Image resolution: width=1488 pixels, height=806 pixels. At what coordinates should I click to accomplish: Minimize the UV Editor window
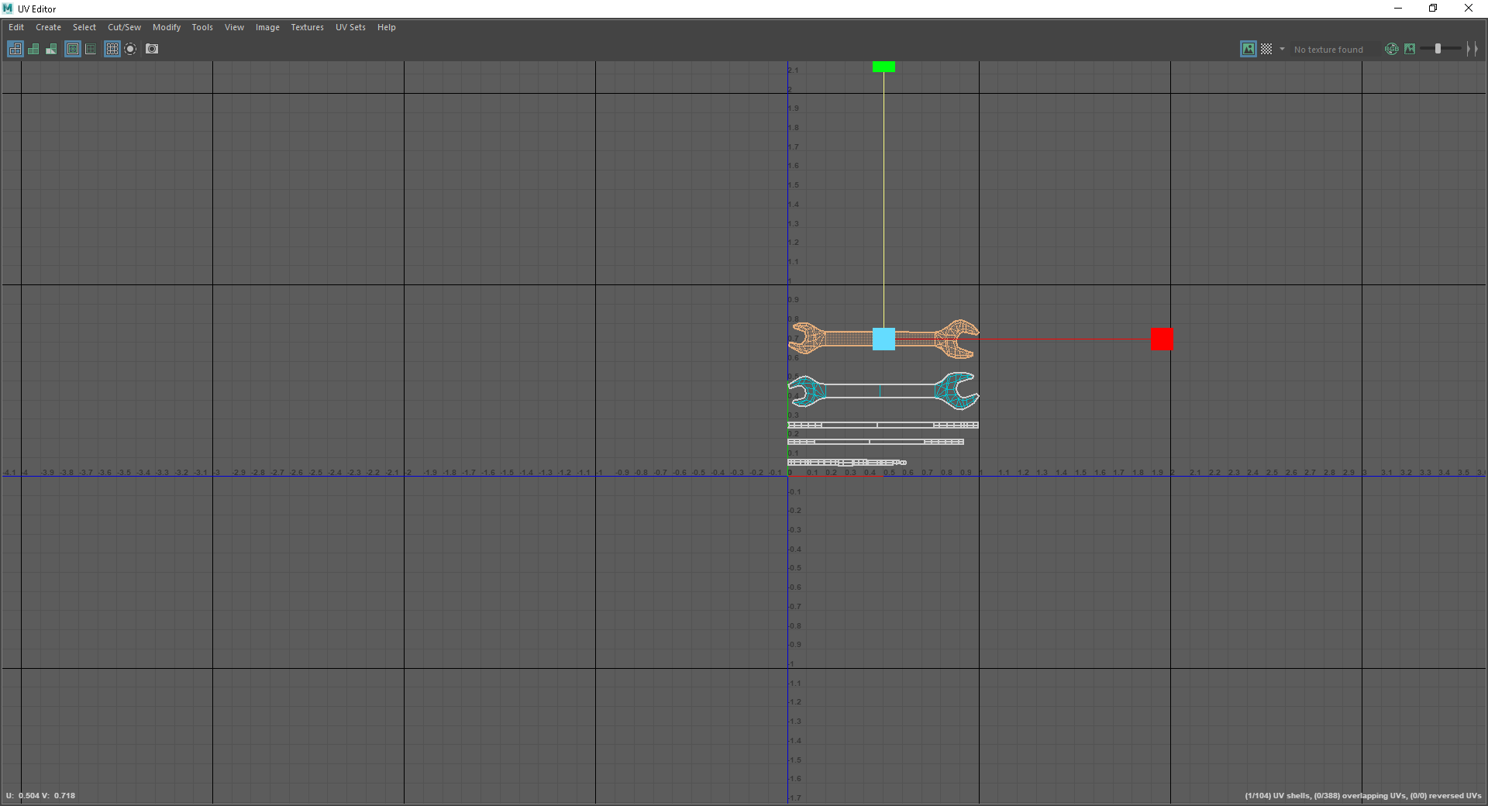click(x=1398, y=9)
